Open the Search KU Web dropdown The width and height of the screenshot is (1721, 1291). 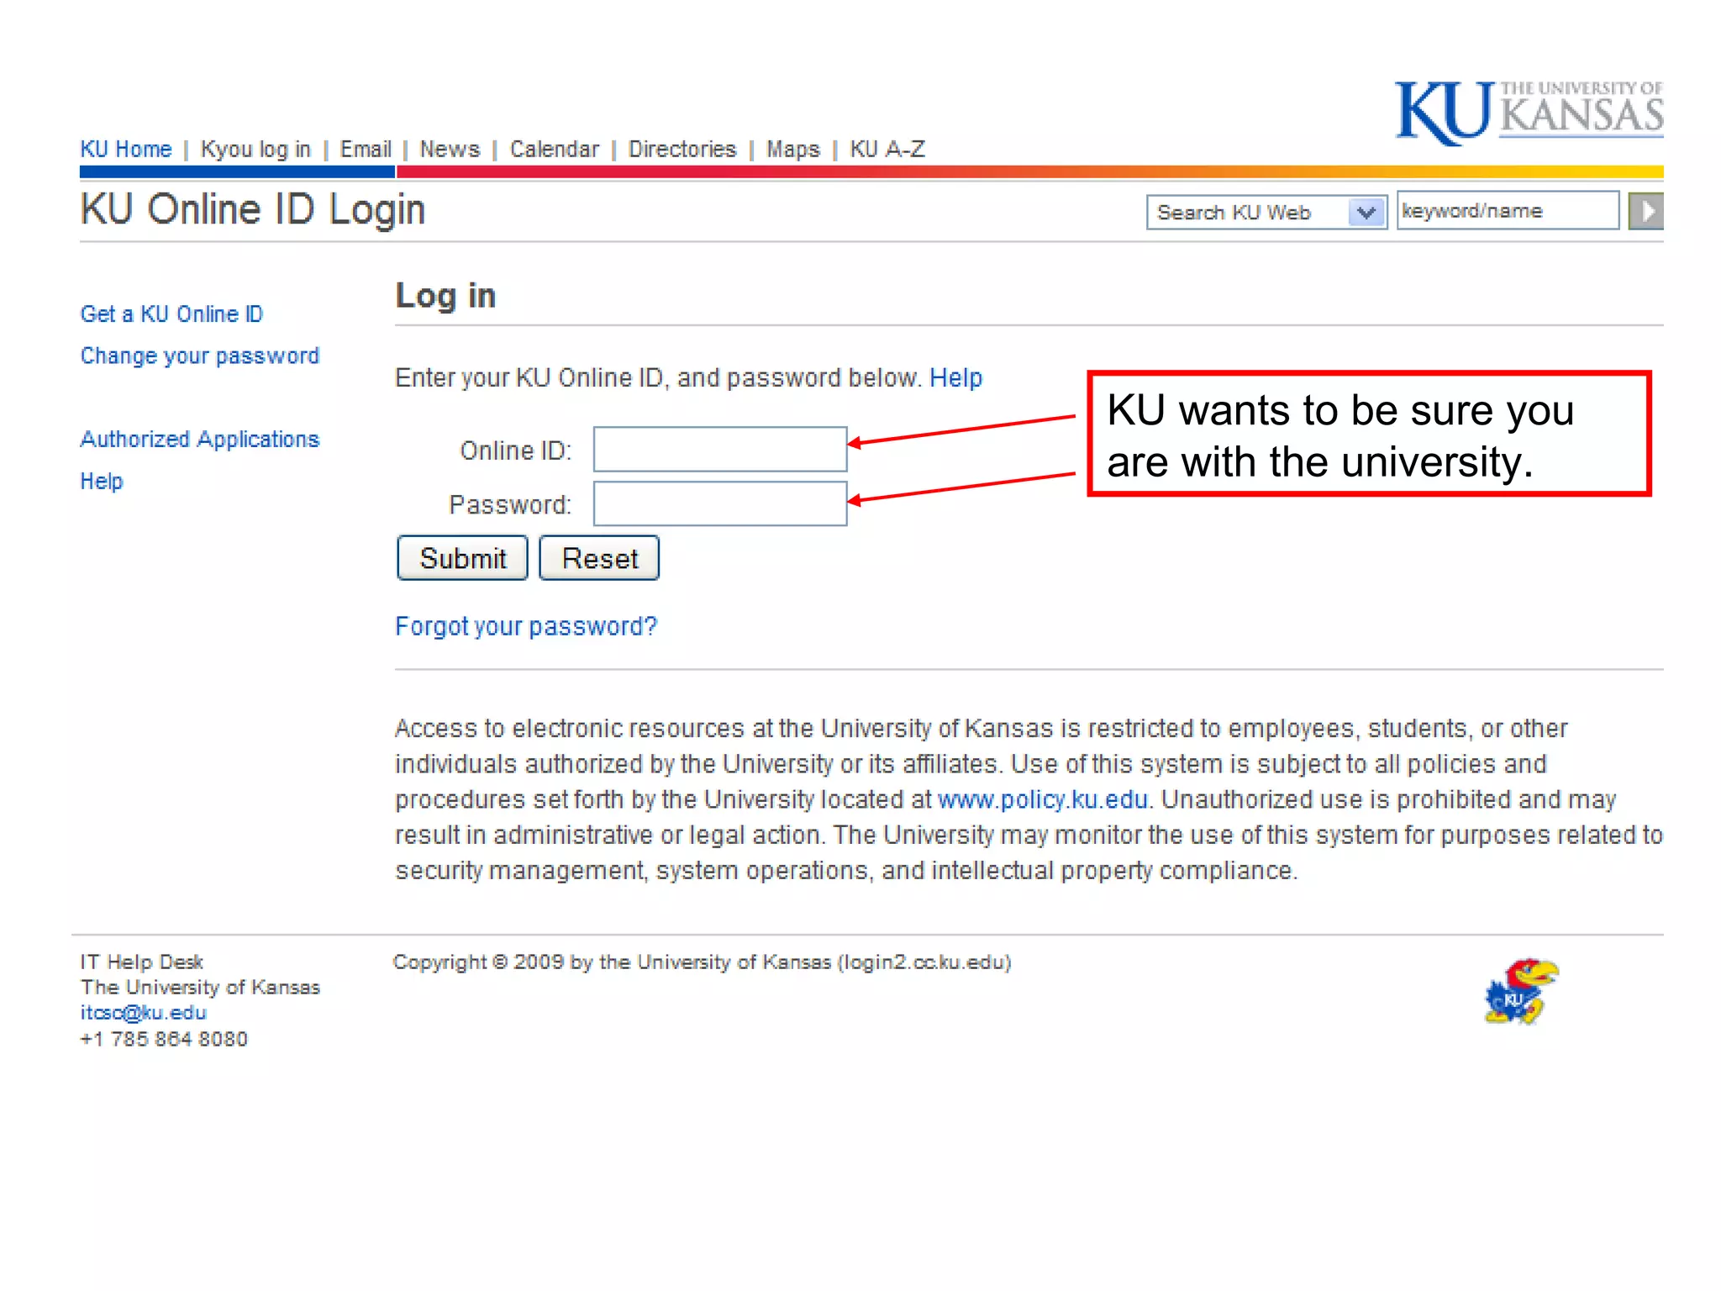(x=1266, y=212)
